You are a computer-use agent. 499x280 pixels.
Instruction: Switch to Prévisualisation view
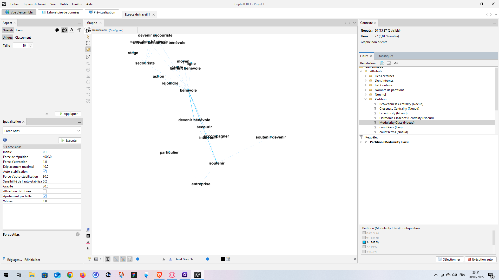click(x=102, y=12)
